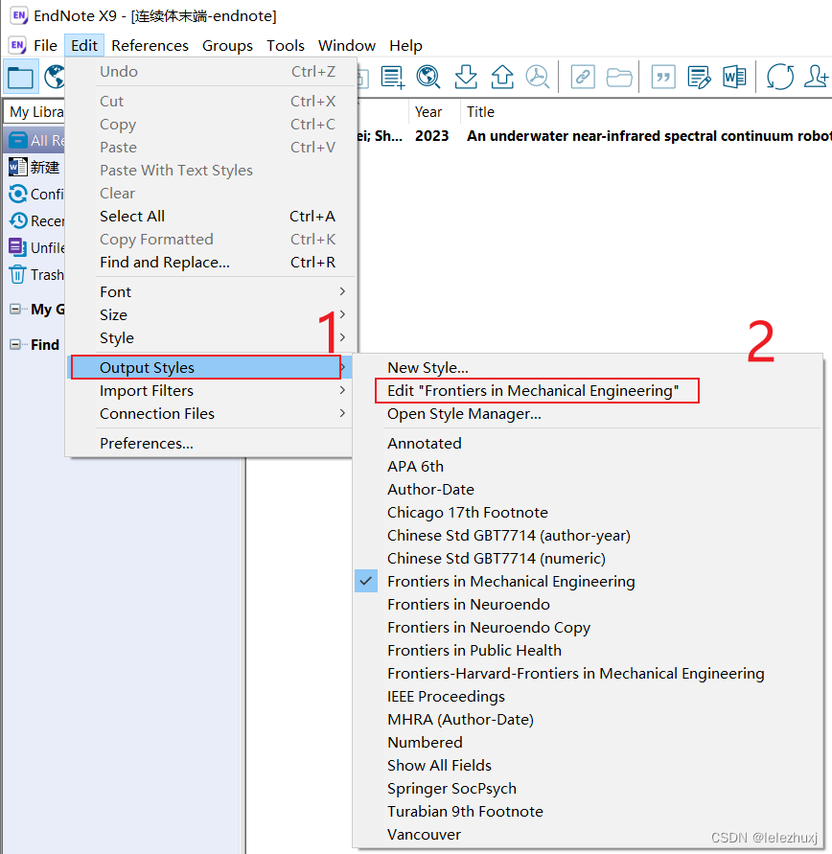Click the Trash bin sidebar icon
Screen dimensions: 832x854
18,274
